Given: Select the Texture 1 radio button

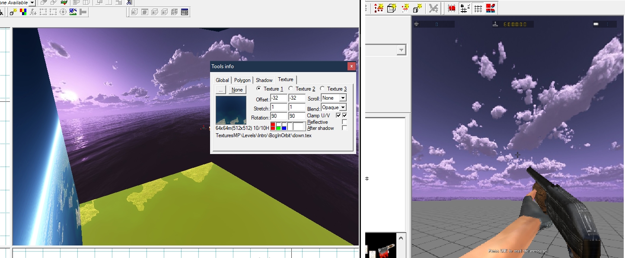Looking at the screenshot, I should 259,88.
